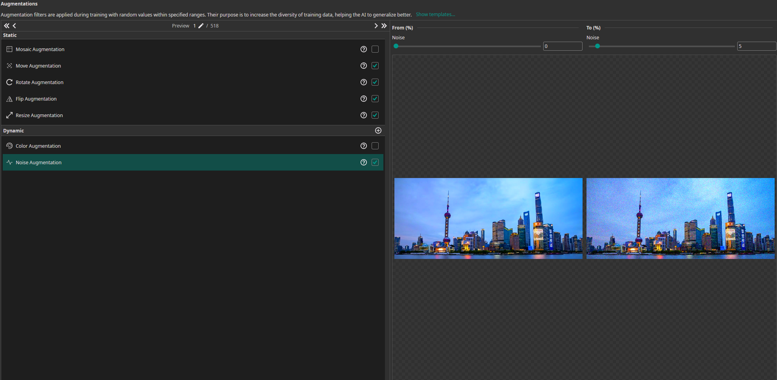The height and width of the screenshot is (380, 777).
Task: Jump to first preview image
Action: (7, 26)
